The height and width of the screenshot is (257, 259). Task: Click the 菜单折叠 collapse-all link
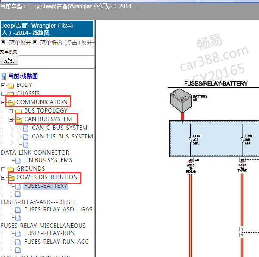51,43
